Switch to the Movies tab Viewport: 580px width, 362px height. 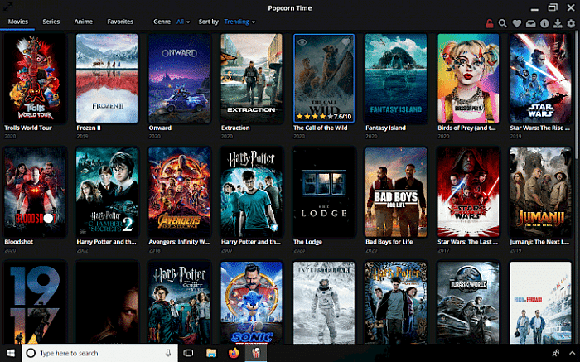pos(17,22)
